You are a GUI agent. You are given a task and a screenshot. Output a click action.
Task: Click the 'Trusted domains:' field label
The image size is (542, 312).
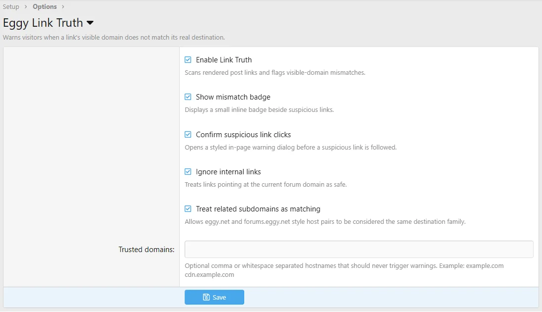146,249
